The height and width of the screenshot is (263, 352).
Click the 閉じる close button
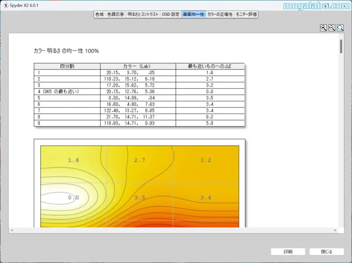(x=327, y=252)
